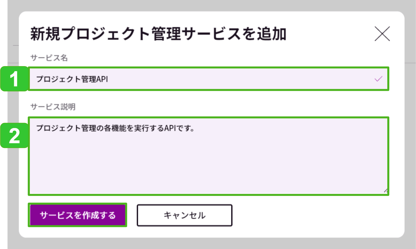The image size is (416, 249).
Task: Click inside the サービス説明 description textarea
Action: point(197,155)
